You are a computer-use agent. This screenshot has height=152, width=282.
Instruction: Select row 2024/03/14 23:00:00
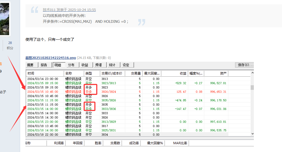pos(138,79)
